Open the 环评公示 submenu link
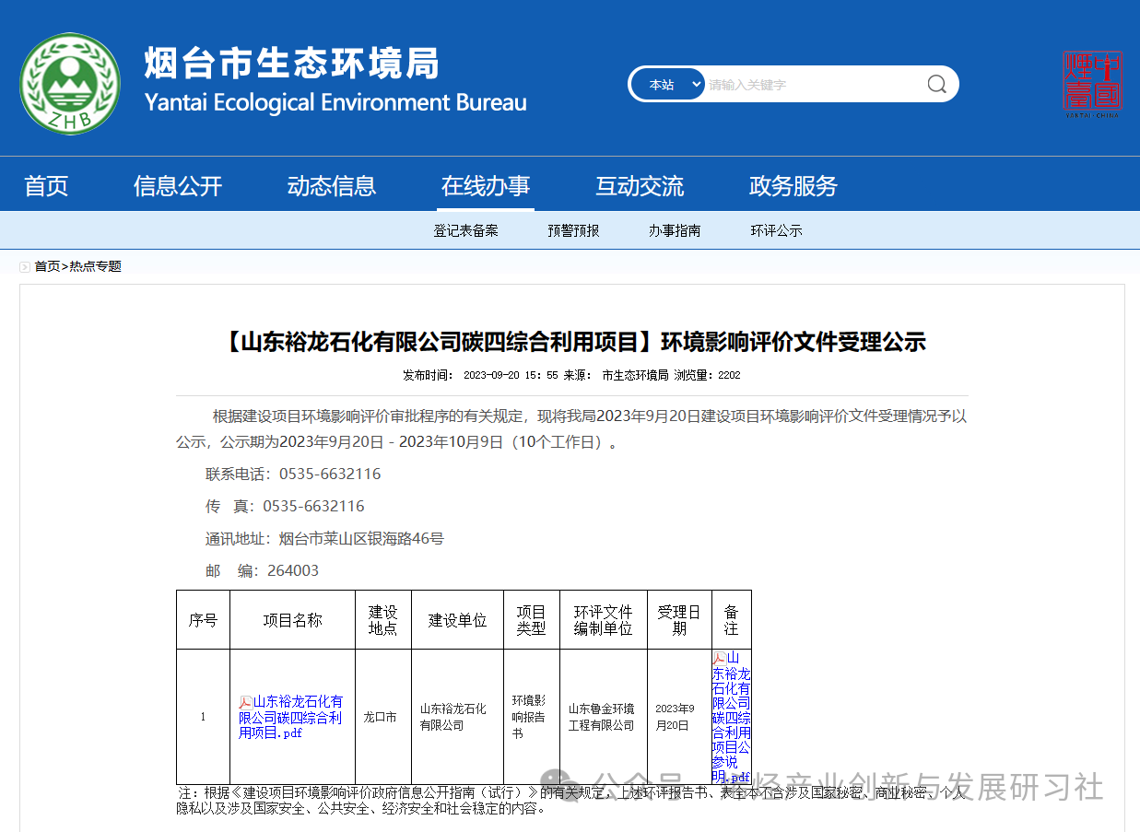 pyautogui.click(x=776, y=230)
